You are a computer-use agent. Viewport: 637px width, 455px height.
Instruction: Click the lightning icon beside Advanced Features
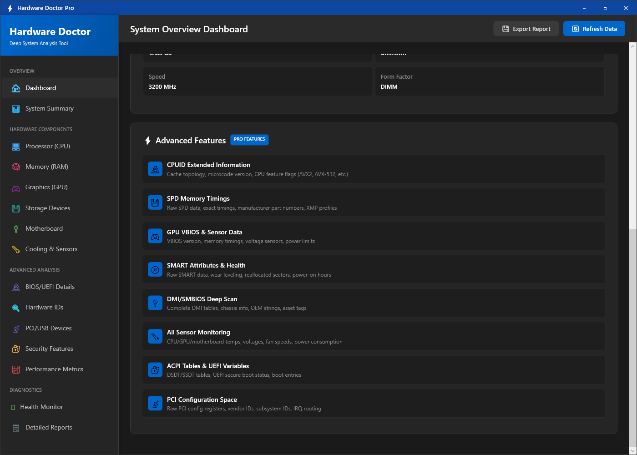pyautogui.click(x=147, y=141)
